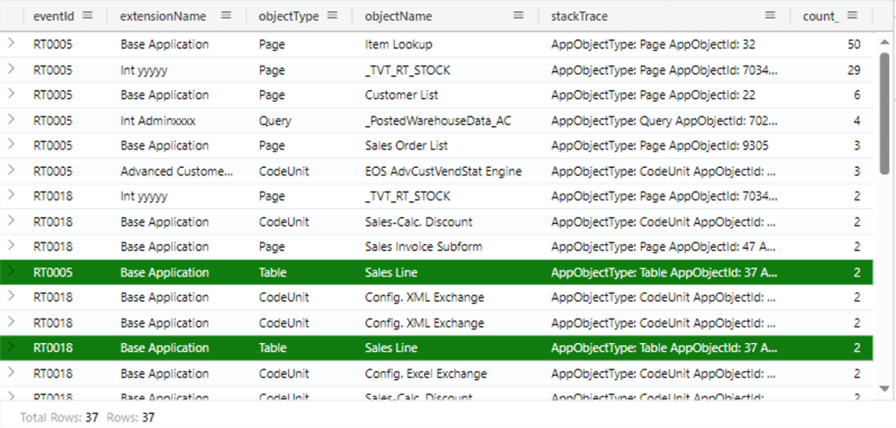Expand the Item Lookup row

coord(11,44)
